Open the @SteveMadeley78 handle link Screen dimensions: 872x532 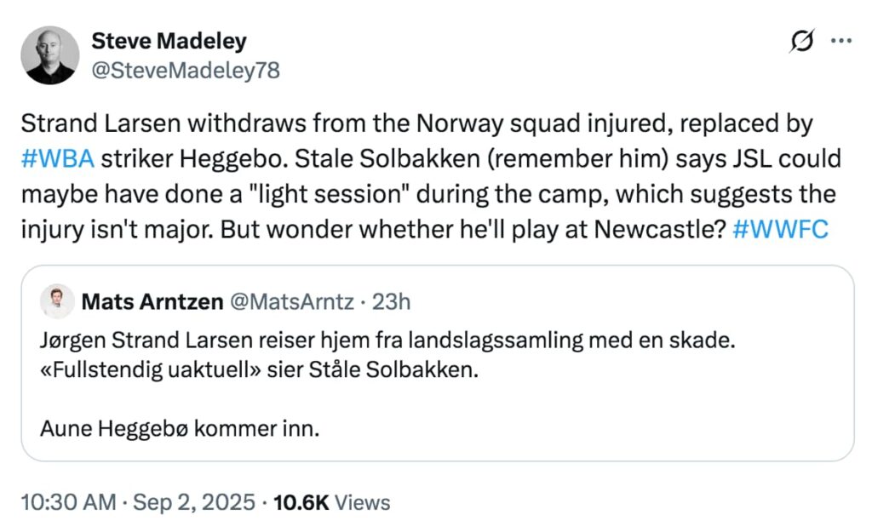tap(185, 70)
